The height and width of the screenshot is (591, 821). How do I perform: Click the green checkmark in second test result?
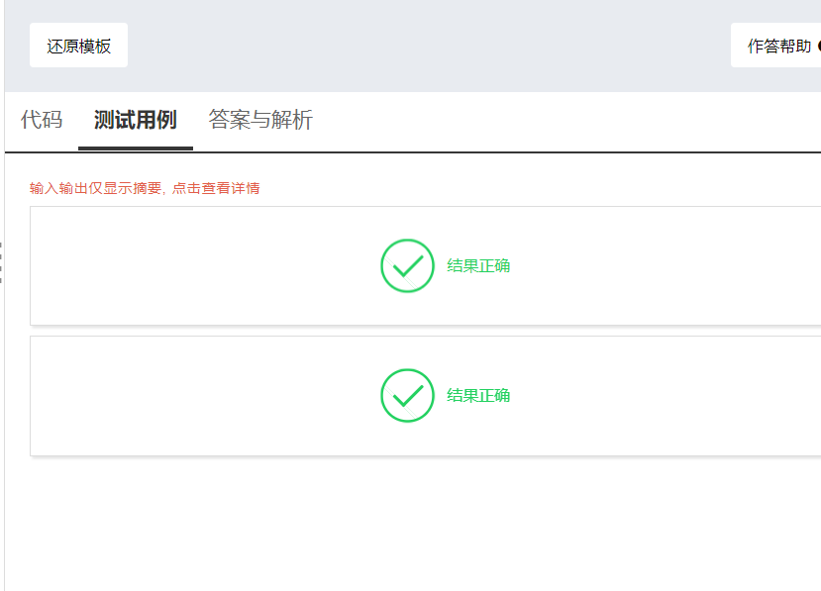coord(407,396)
